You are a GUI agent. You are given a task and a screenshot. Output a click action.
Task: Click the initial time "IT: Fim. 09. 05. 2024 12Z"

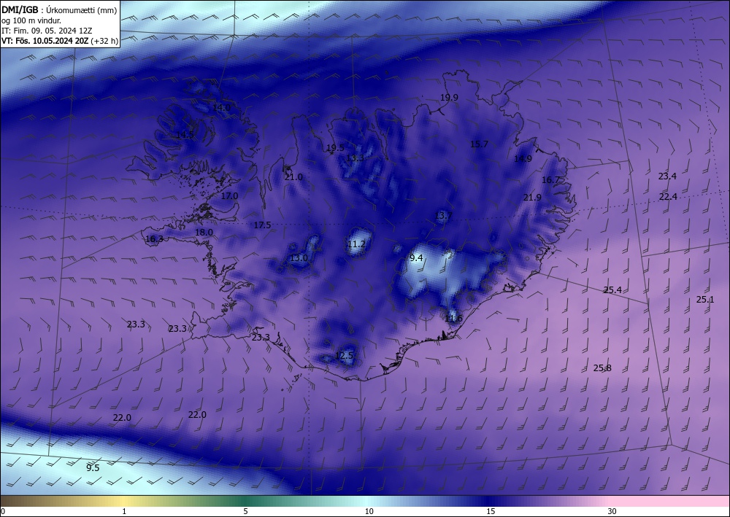47,31
